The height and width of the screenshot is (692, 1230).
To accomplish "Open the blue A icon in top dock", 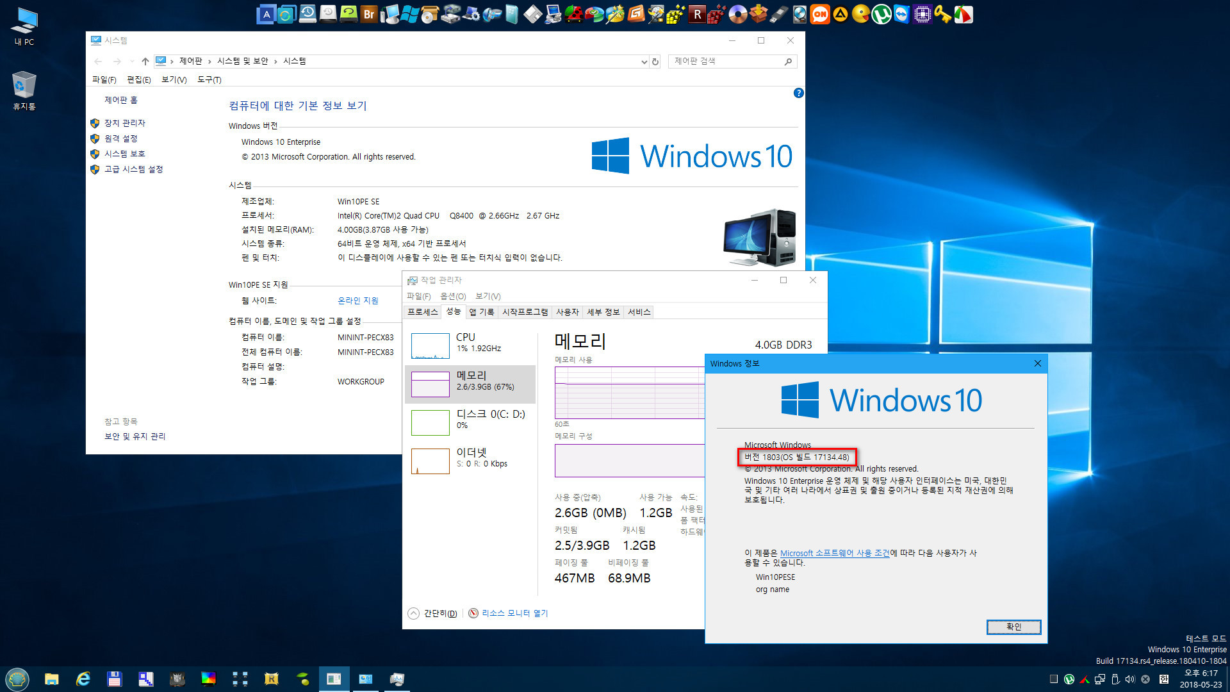I will (266, 14).
